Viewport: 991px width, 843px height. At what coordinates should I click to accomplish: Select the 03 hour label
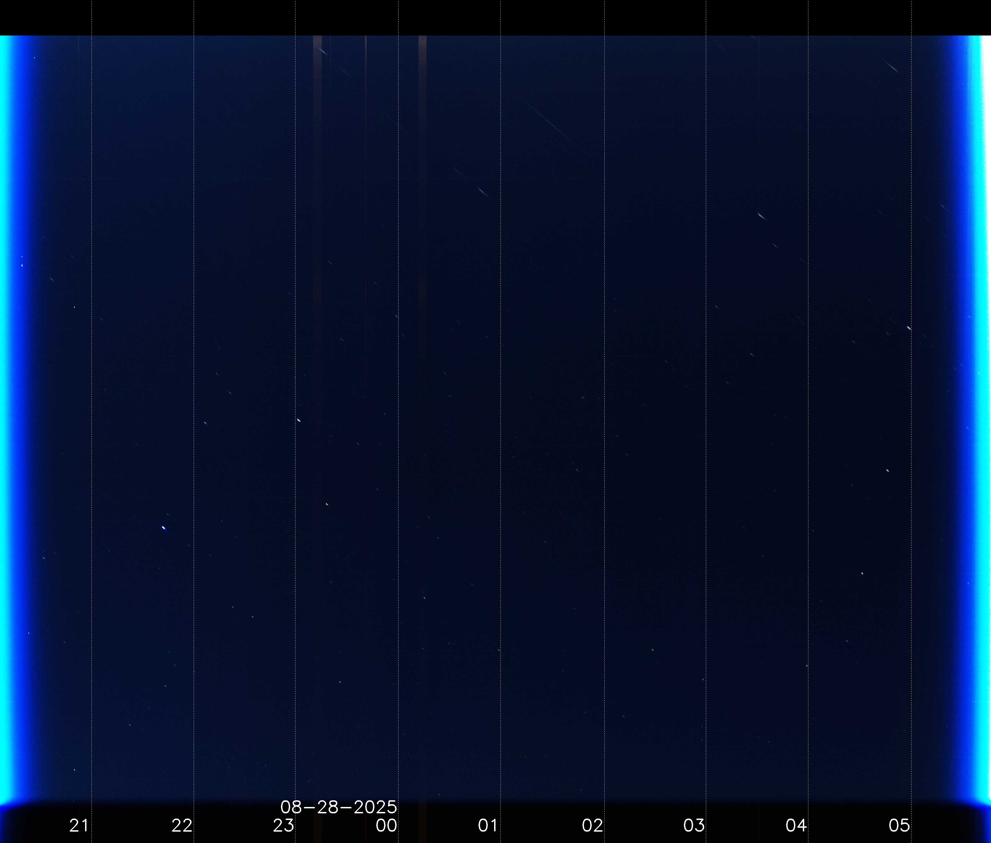pos(693,825)
